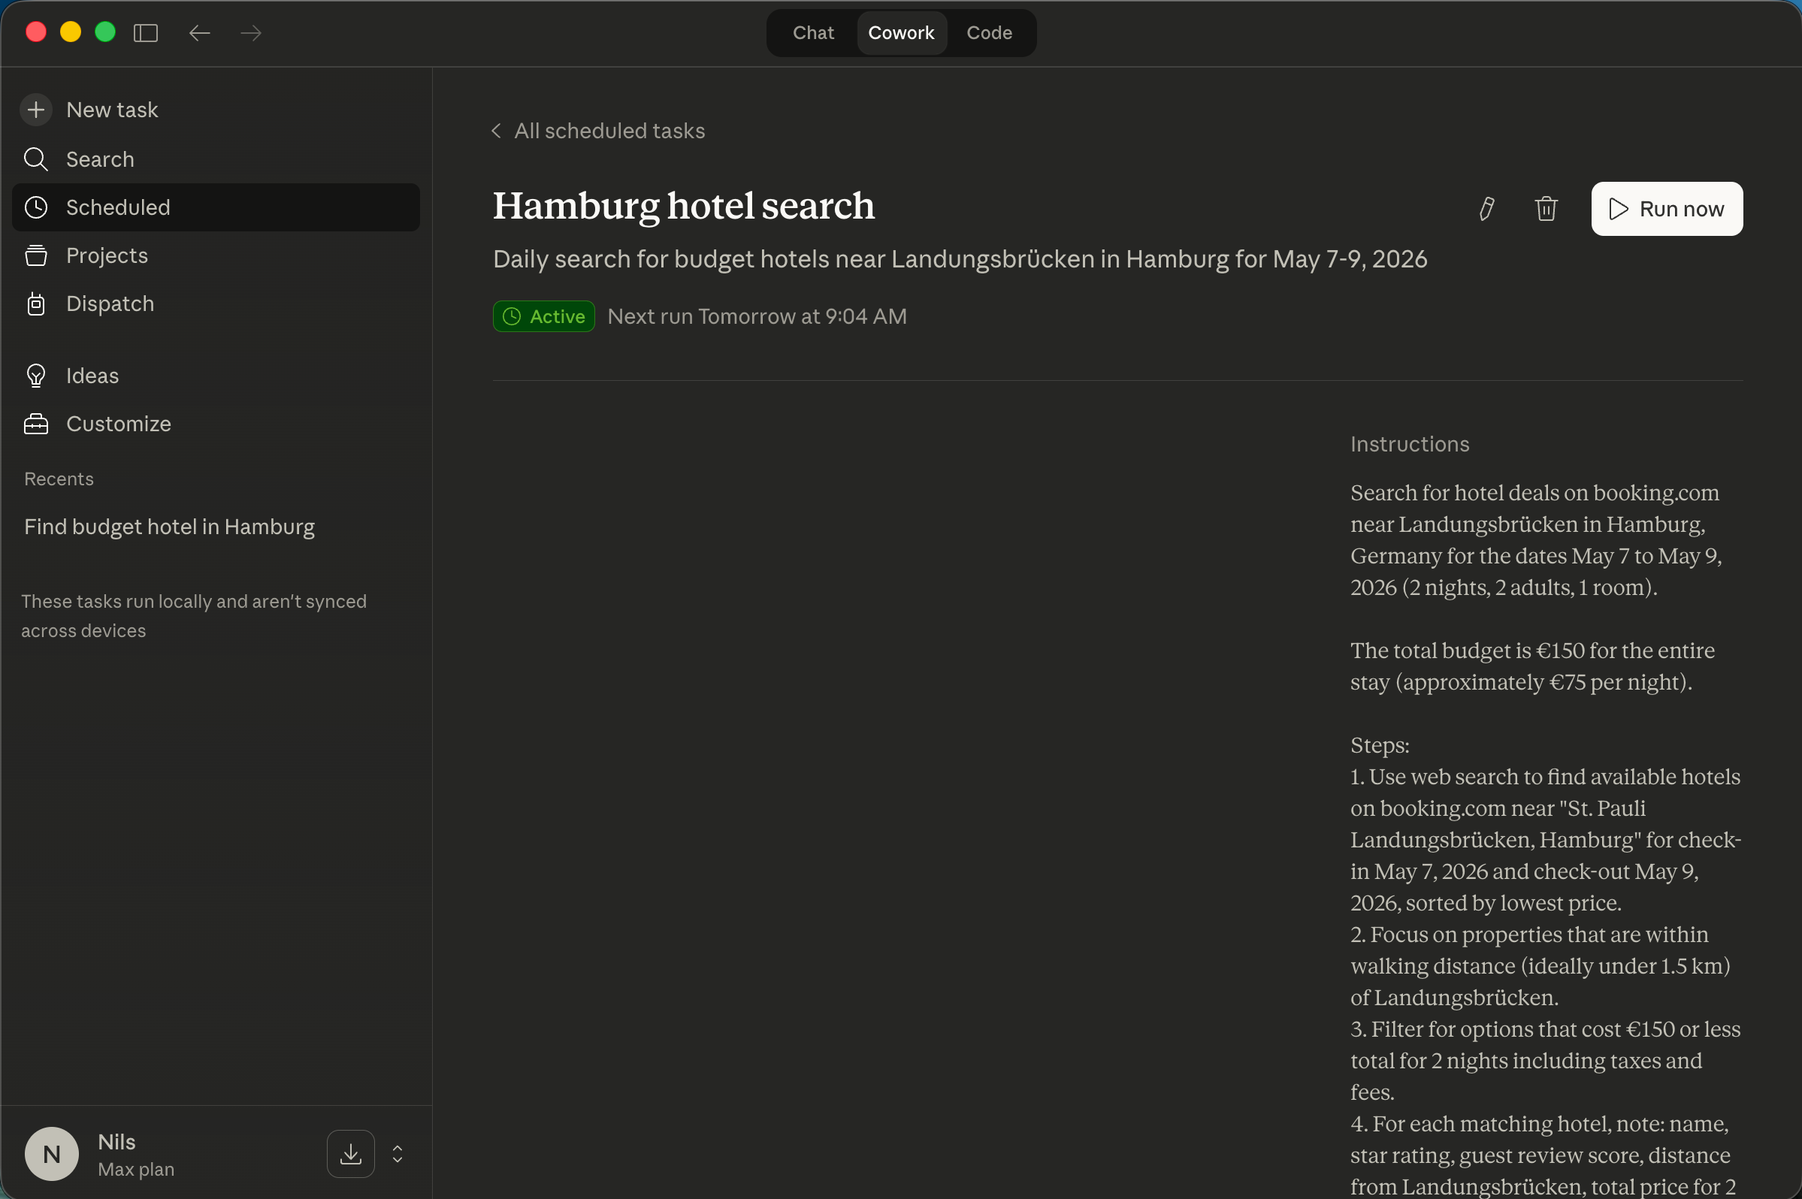
Task: Click the green fullscreen button
Action: (104, 32)
